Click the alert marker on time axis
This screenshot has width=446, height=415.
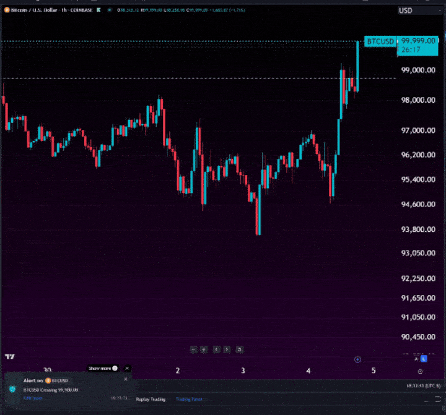tap(357, 359)
